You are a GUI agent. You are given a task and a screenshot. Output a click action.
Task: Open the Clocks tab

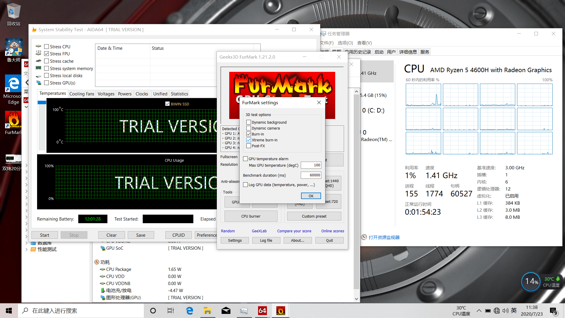point(142,94)
